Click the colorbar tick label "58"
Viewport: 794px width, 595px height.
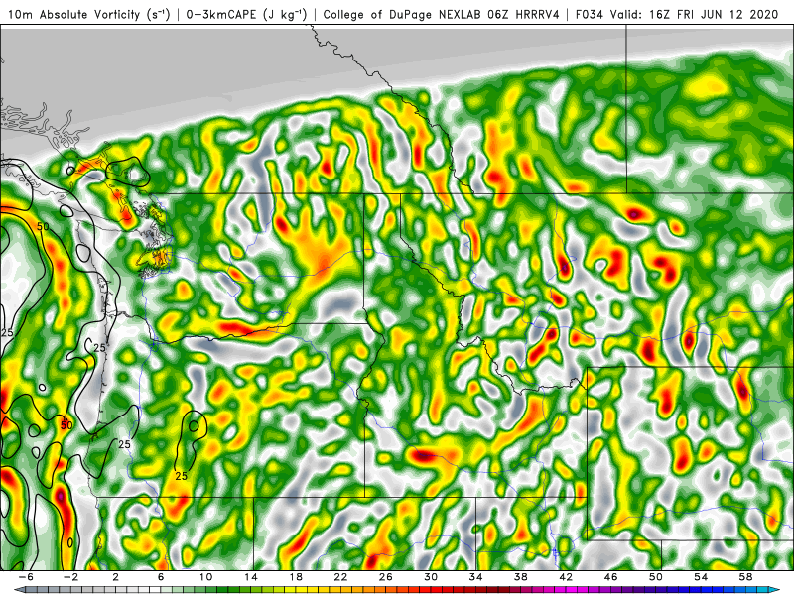745,577
